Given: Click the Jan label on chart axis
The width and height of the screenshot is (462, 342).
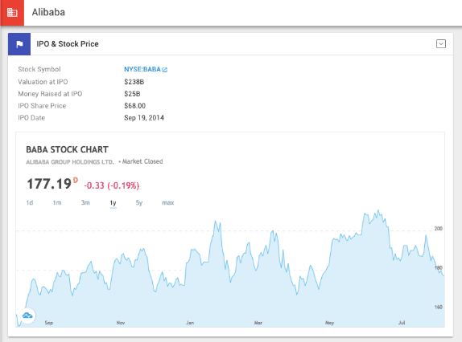Looking at the screenshot, I should point(190,323).
